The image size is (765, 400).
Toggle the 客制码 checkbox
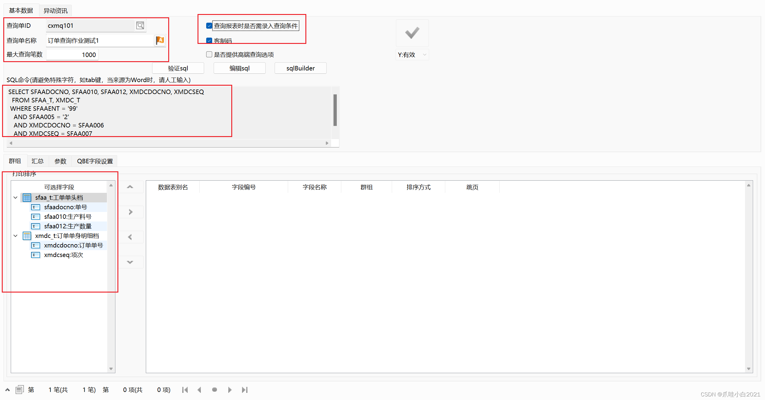click(209, 40)
